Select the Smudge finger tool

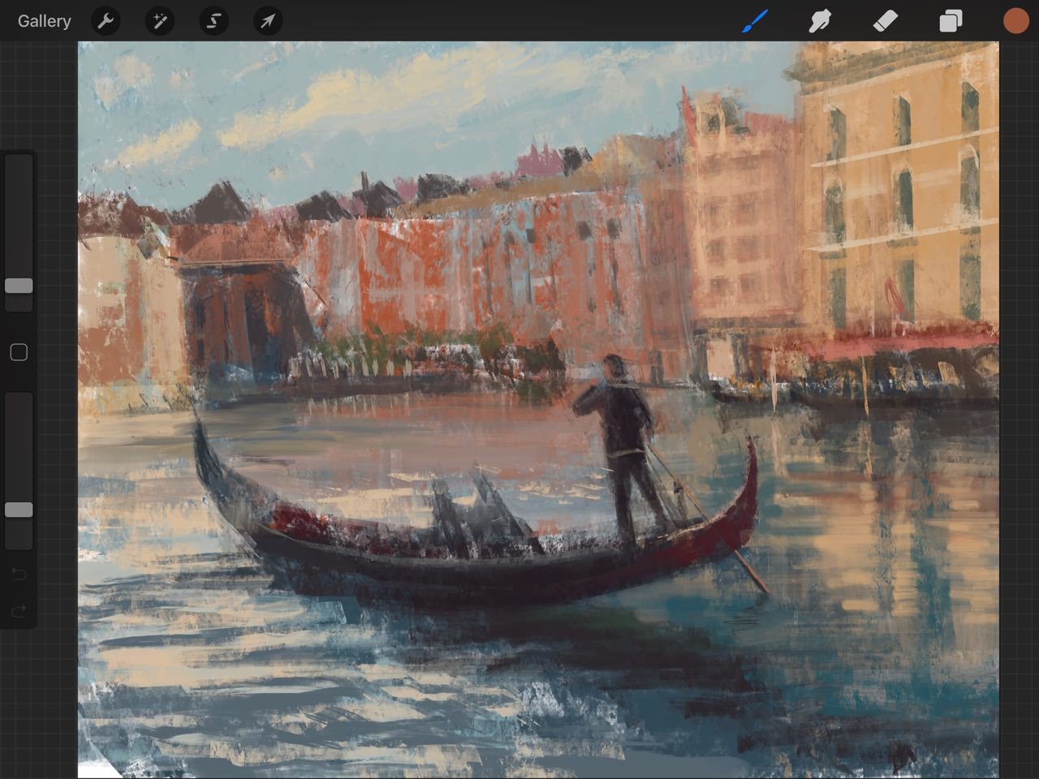(820, 21)
